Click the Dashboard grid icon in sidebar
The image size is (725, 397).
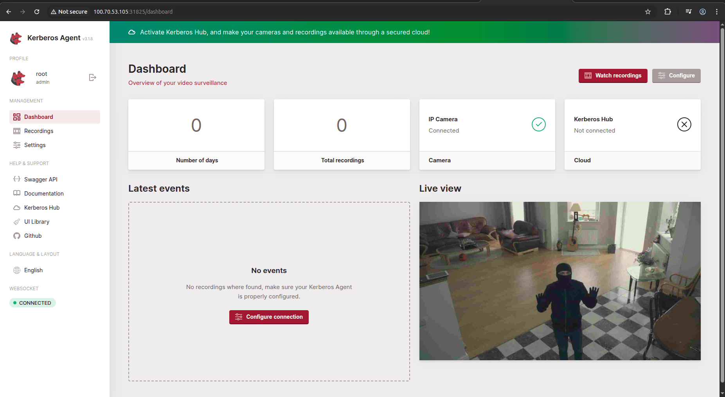pyautogui.click(x=17, y=117)
